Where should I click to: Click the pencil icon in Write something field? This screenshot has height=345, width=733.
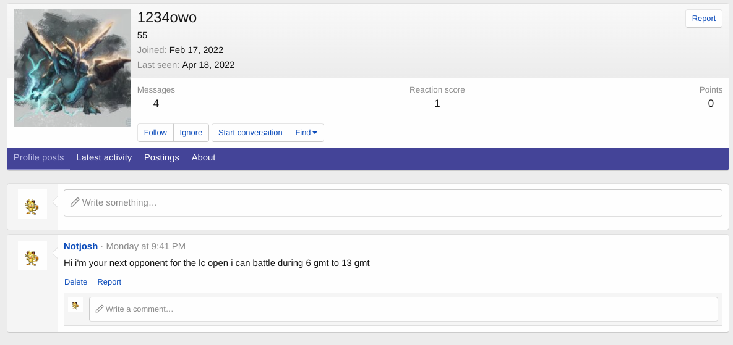click(x=75, y=202)
